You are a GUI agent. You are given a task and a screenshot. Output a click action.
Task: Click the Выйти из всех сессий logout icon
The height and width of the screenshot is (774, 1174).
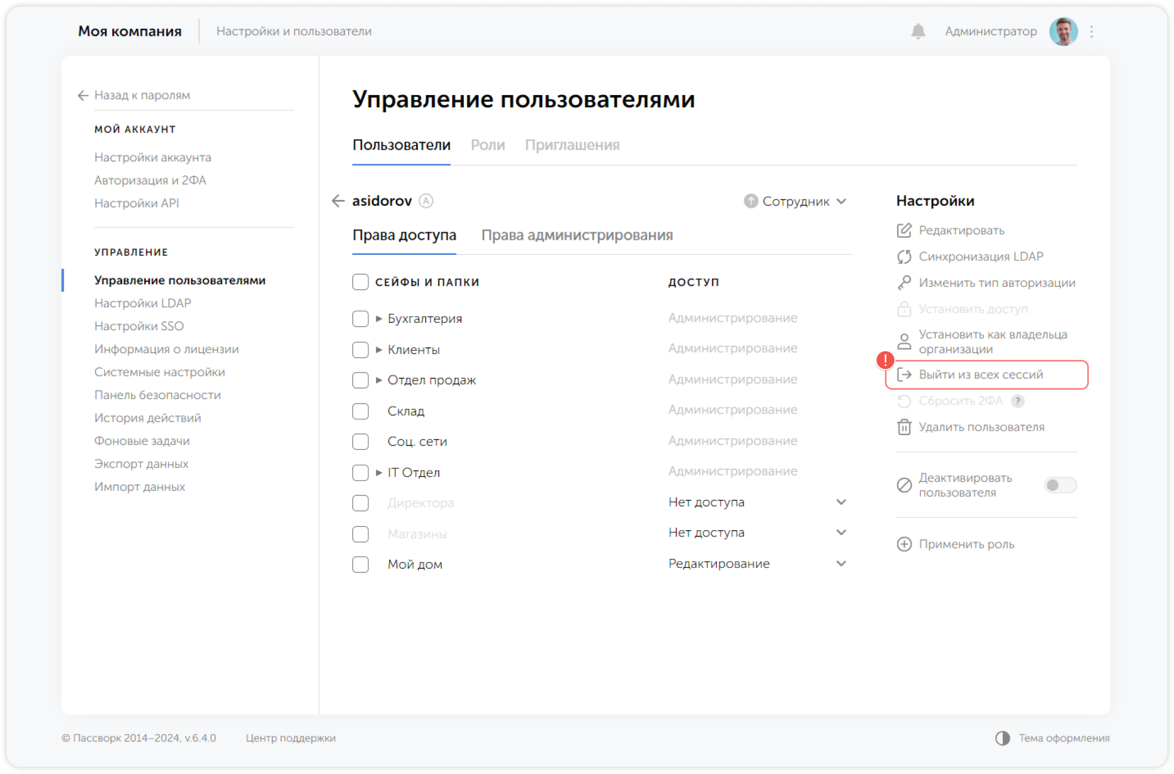point(905,374)
